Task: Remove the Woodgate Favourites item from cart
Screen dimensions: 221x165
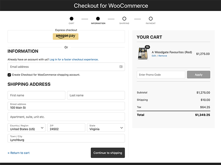Action: point(163,56)
